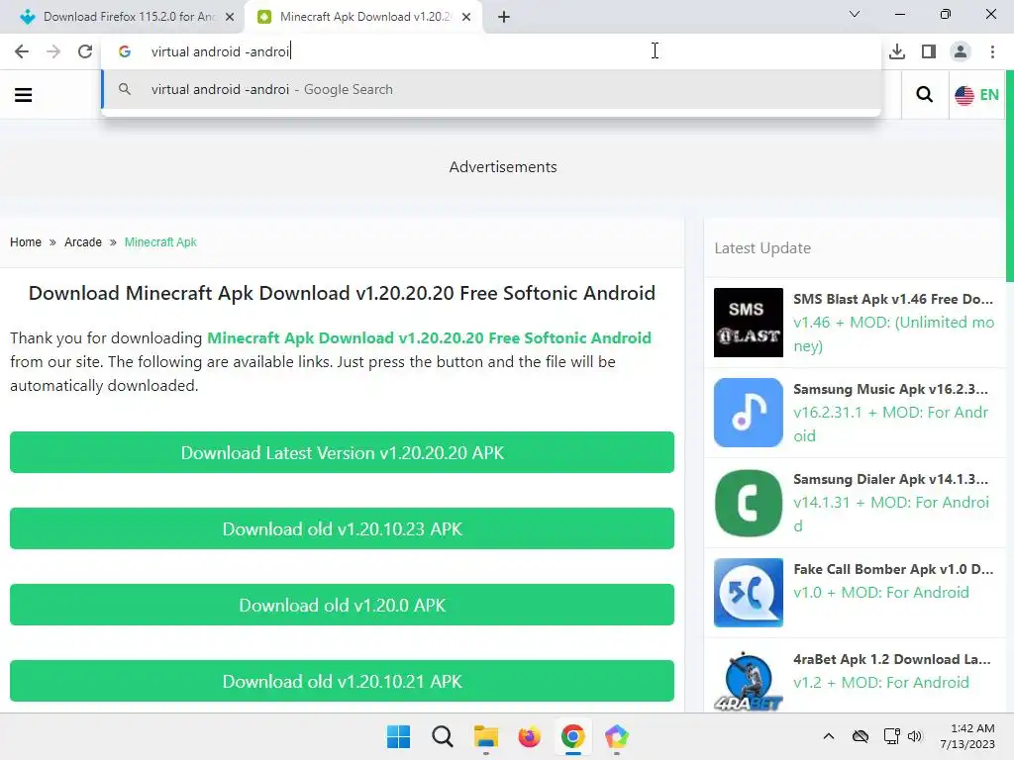Open the Samsung Dialer app icon
Screen dimensions: 1014x760
coord(749,503)
